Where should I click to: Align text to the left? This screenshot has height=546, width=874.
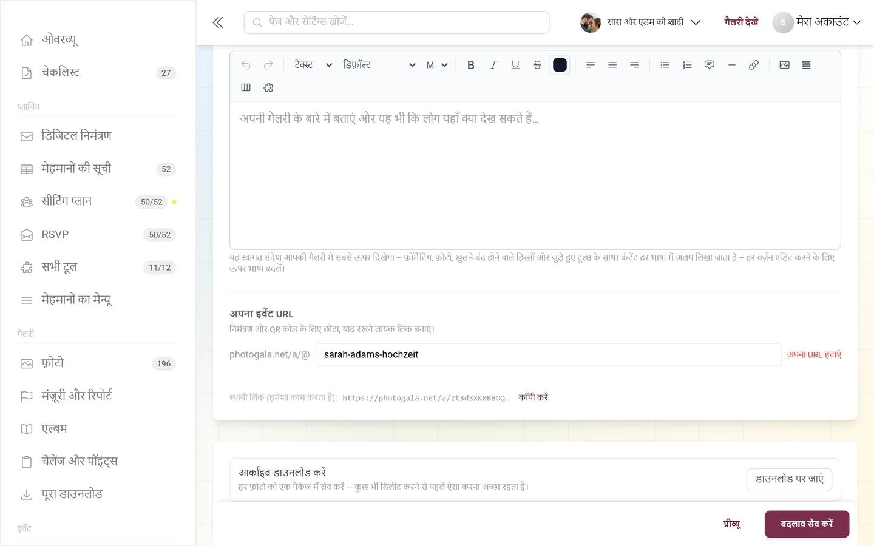(591, 65)
